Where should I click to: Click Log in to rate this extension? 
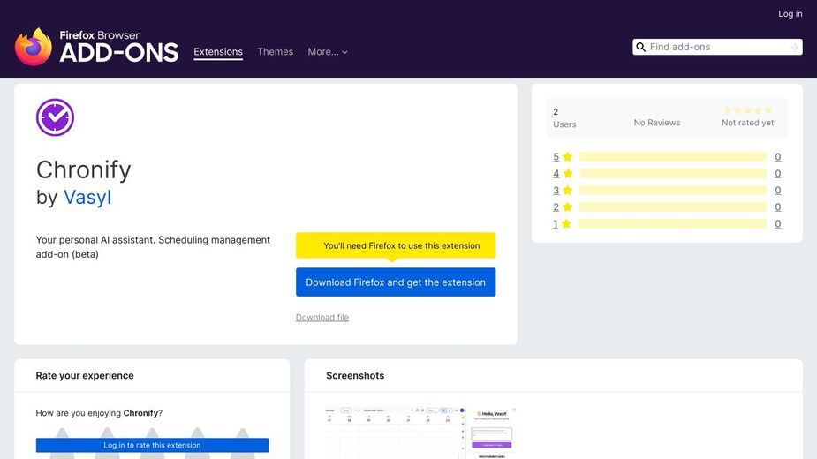152,445
